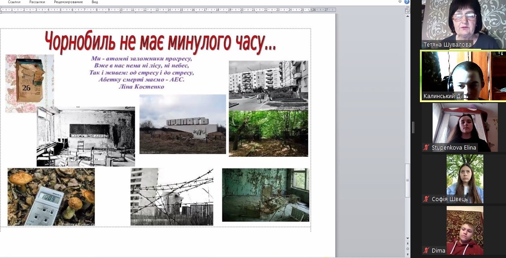Screen dimensions: 506x258
Task: Click the Прип'ять city sign photo
Action: pyautogui.click(x=183, y=124)
